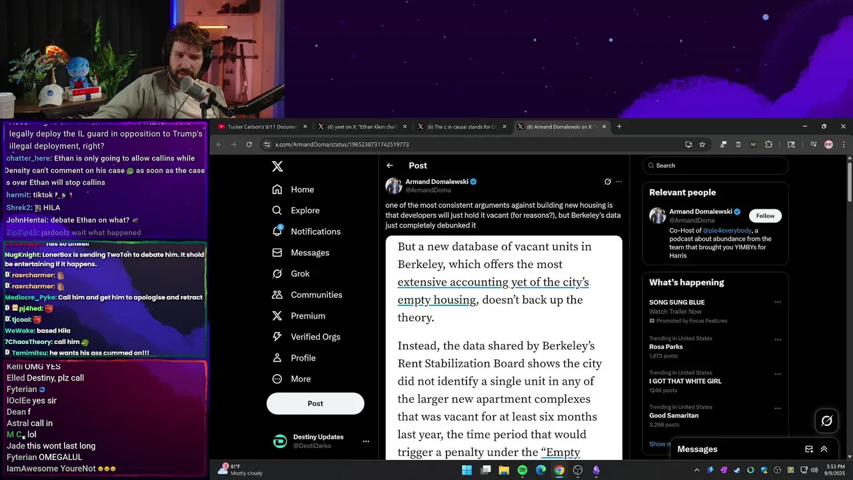Show hidden system tray icons
Viewport: 853px width, 480px height.
697,470
